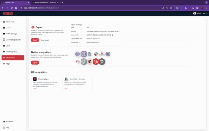209x131 pixels.
Task: Copy the Zapier Api Key value
Action: pyautogui.click(x=119, y=31)
